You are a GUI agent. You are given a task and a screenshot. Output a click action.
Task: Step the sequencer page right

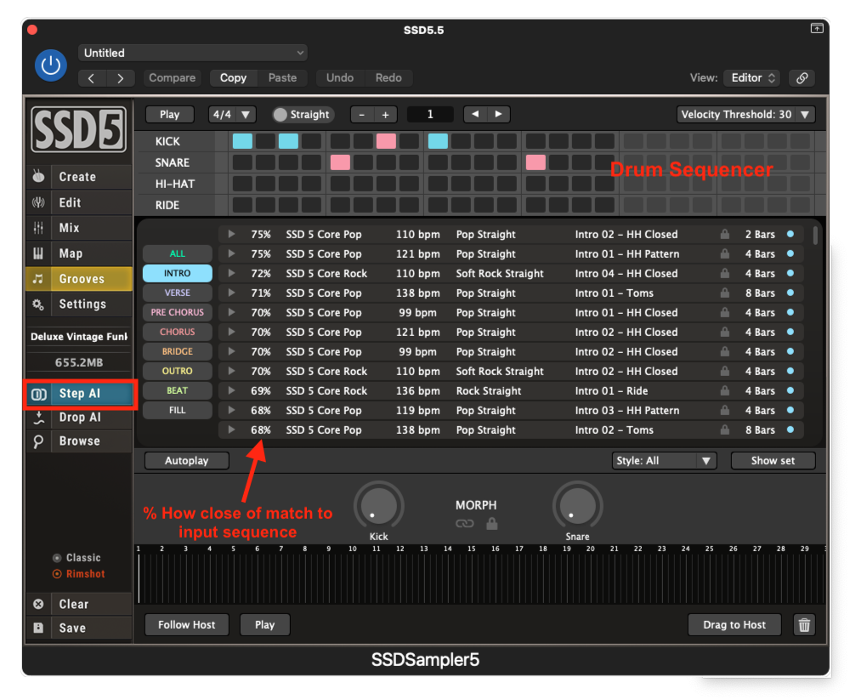click(x=499, y=115)
